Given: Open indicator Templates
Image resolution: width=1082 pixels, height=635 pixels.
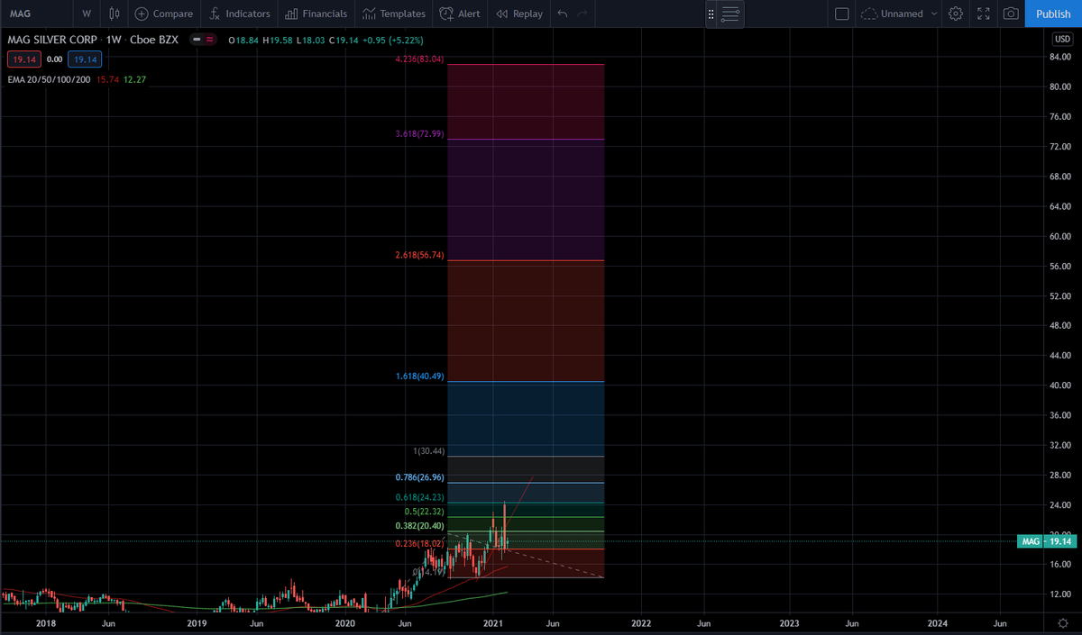Looking at the screenshot, I should (x=394, y=14).
